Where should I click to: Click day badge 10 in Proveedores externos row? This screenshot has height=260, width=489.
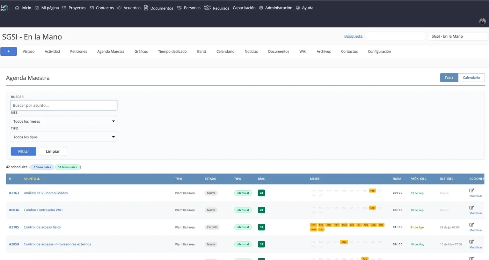261,244
